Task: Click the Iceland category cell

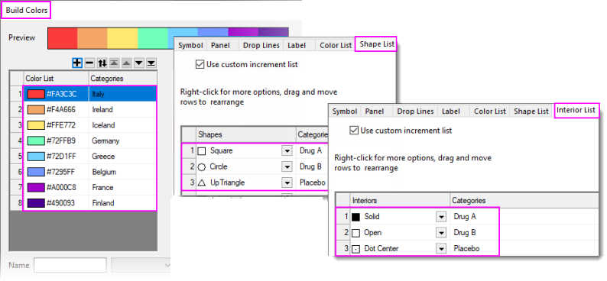Action: [x=123, y=125]
